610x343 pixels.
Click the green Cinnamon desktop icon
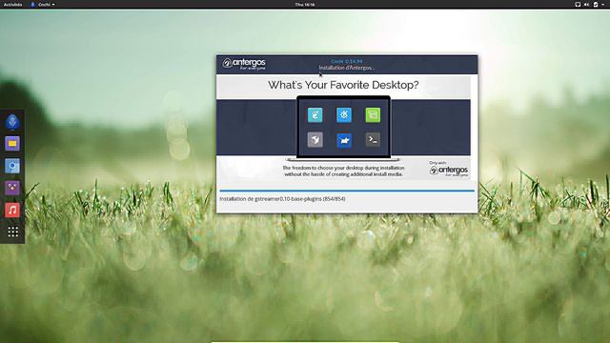tap(373, 115)
